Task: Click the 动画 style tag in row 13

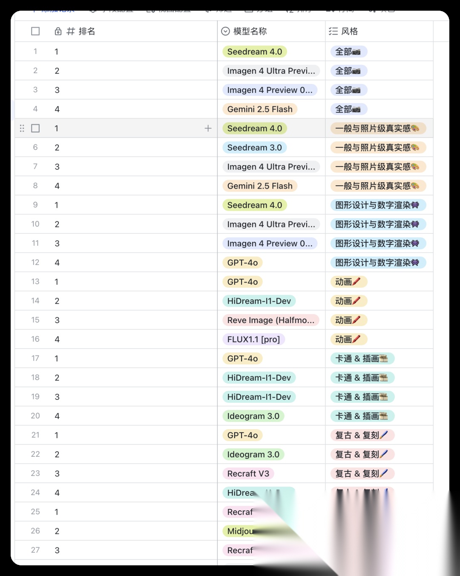Action: point(348,281)
